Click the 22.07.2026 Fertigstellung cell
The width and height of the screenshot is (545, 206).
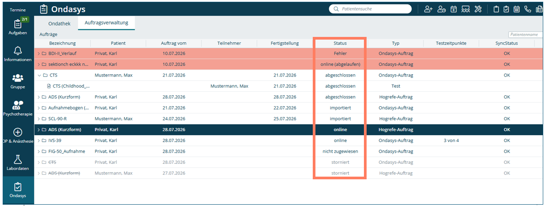coord(285,108)
